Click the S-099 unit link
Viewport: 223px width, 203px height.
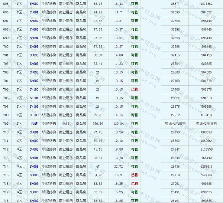[34, 81]
